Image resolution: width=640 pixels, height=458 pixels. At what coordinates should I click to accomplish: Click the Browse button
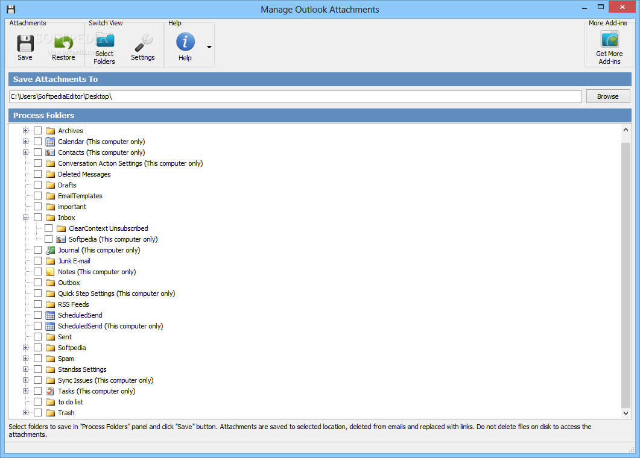pyautogui.click(x=608, y=96)
